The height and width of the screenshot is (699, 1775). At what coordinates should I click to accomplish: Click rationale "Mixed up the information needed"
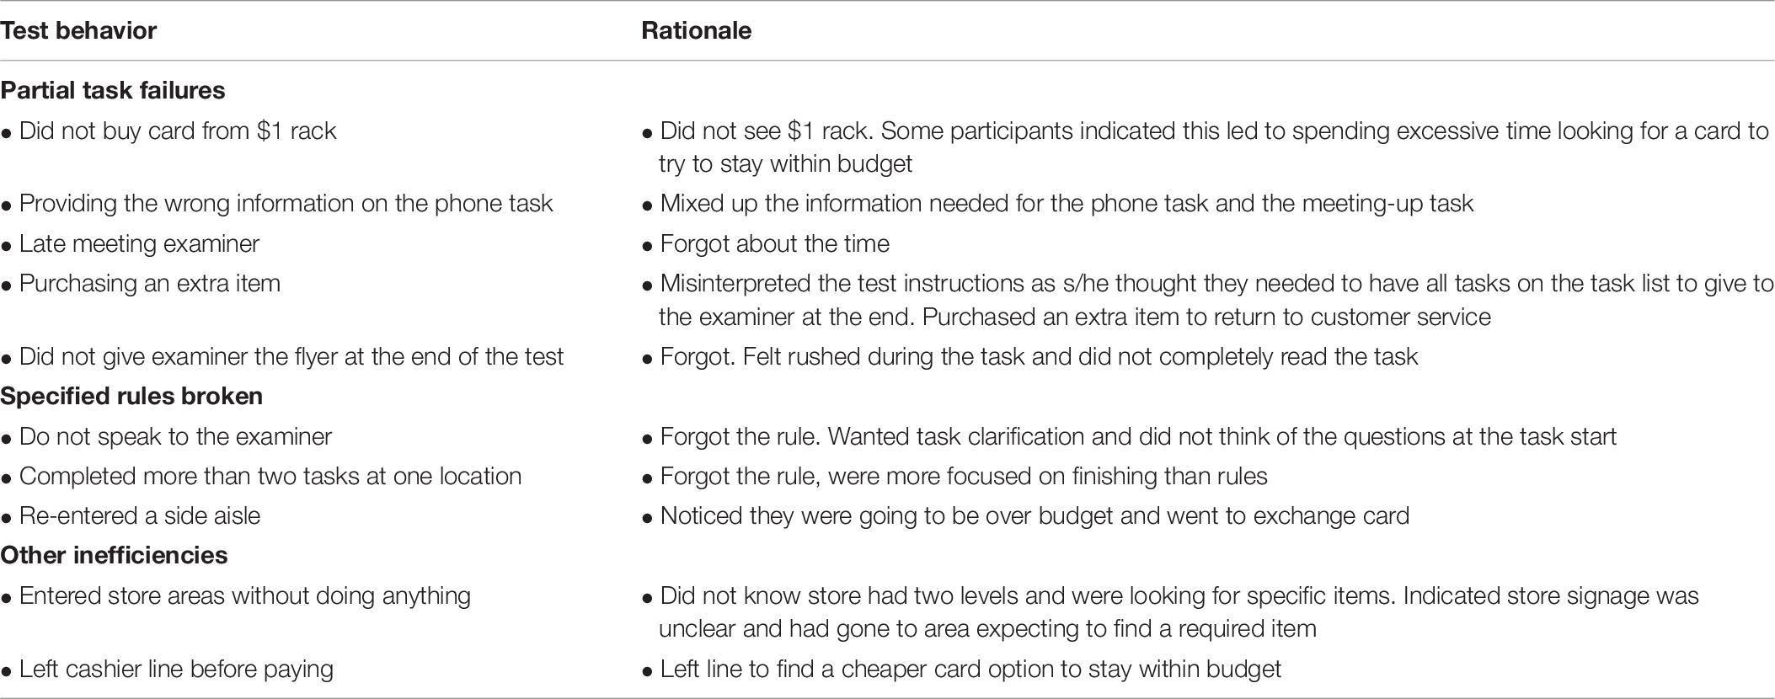coord(1066,203)
